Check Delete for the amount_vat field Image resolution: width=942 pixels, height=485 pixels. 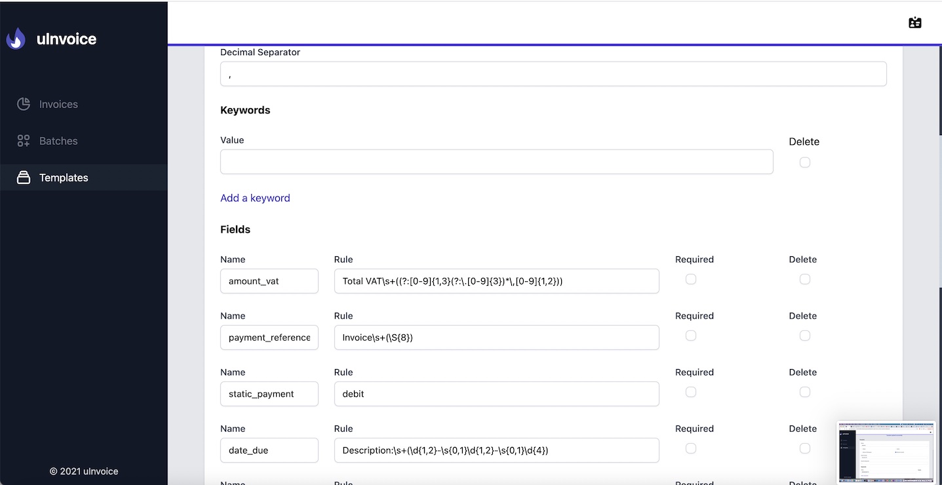coord(805,279)
